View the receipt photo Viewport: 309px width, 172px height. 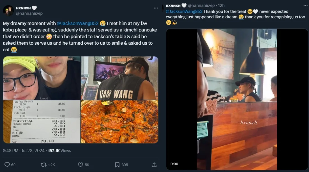tap(42, 122)
